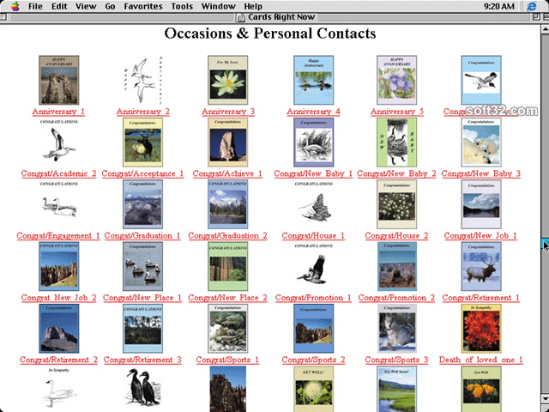The image size is (549, 412).
Task: Select the geese New Baby 2 card
Action: tap(396, 142)
